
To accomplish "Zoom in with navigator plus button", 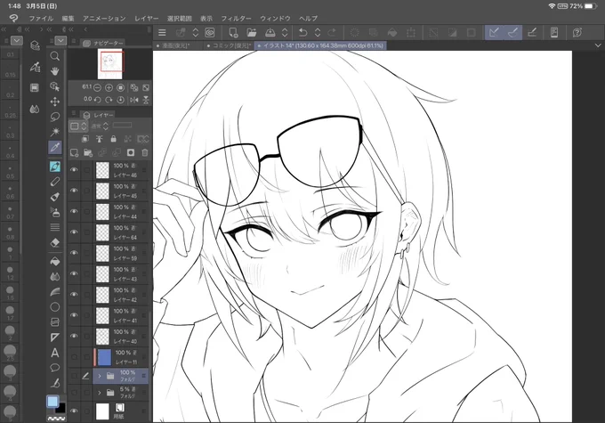I will point(109,87).
